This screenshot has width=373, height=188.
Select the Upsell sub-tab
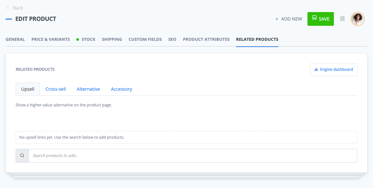[x=28, y=89]
